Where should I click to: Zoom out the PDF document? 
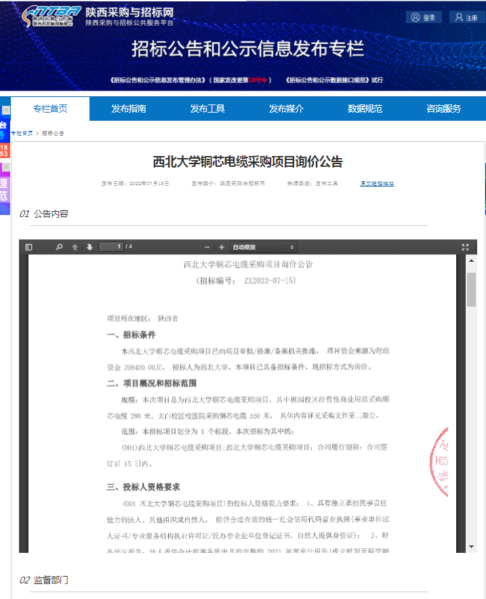tap(208, 247)
